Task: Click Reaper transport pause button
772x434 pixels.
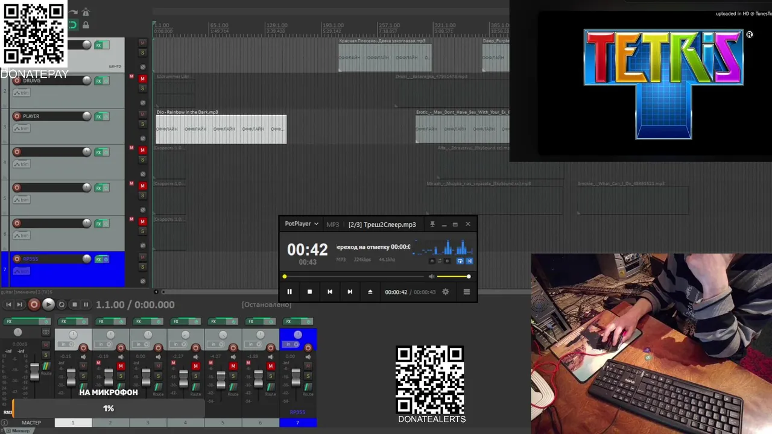Action: point(86,304)
